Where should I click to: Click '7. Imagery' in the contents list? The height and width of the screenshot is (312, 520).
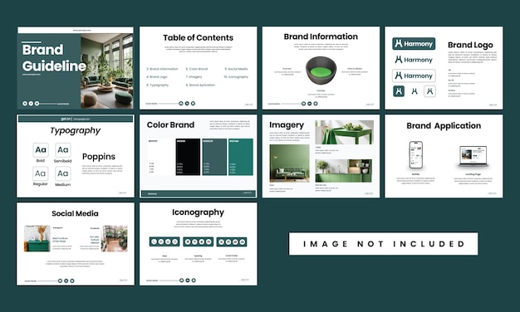(x=194, y=77)
